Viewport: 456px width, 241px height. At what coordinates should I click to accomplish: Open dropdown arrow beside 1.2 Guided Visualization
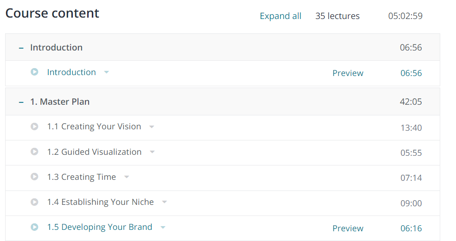152,152
